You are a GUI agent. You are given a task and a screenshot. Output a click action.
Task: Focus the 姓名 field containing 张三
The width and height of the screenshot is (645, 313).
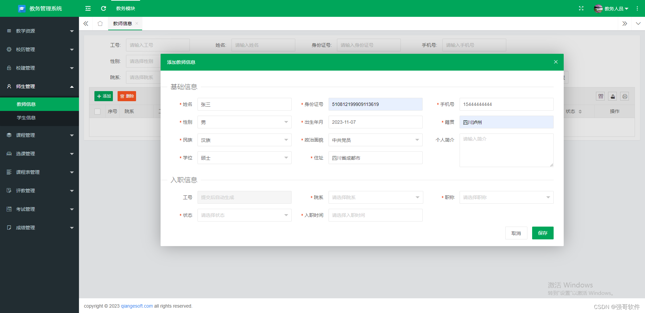[244, 104]
